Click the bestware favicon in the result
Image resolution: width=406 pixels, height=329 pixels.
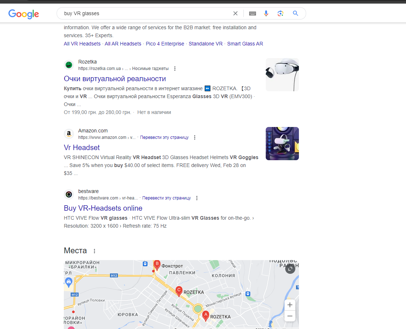coord(69,194)
